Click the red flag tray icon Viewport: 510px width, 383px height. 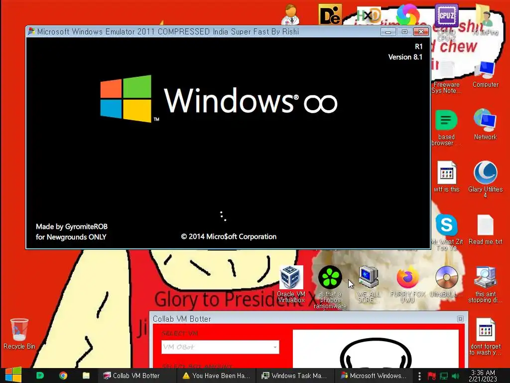432,376
